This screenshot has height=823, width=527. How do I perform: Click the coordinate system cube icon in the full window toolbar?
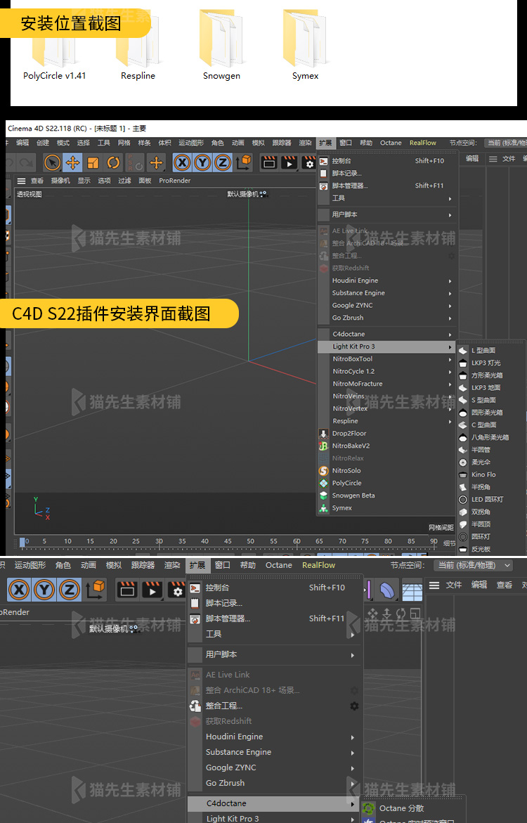pos(244,162)
